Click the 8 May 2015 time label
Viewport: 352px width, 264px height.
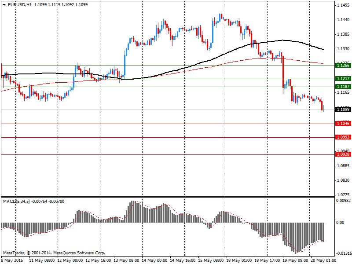pyautogui.click(x=12, y=260)
